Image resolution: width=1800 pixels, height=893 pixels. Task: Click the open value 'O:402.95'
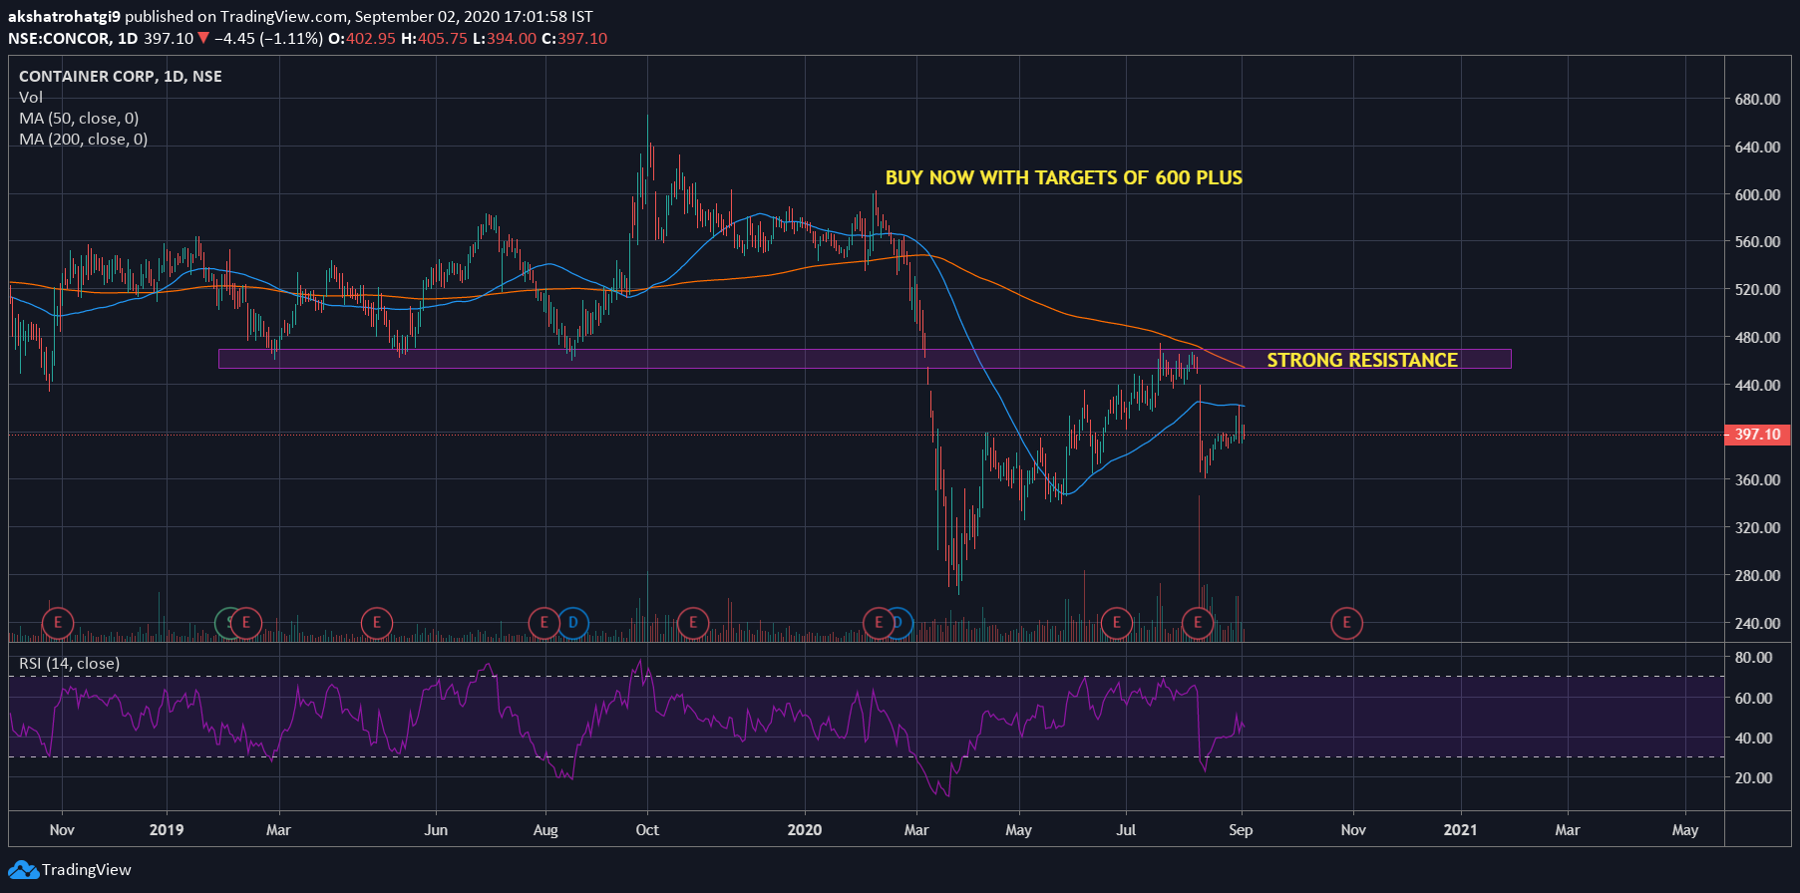362,39
